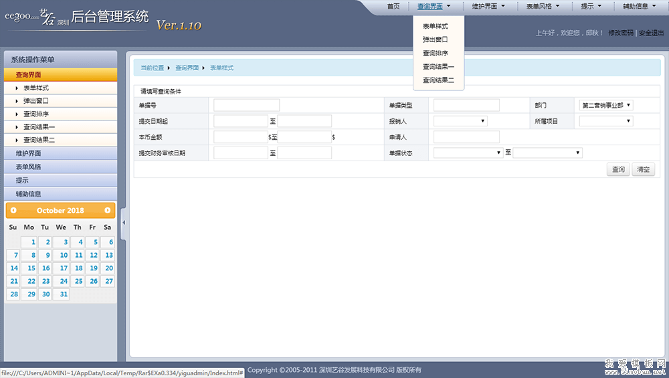Image resolution: width=669 pixels, height=378 pixels.
Task: Select 弹出窗口 from the dropdown menu
Action: point(435,39)
